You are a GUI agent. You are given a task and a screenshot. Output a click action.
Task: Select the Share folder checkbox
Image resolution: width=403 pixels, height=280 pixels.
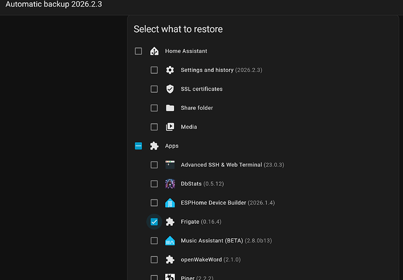[154, 108]
